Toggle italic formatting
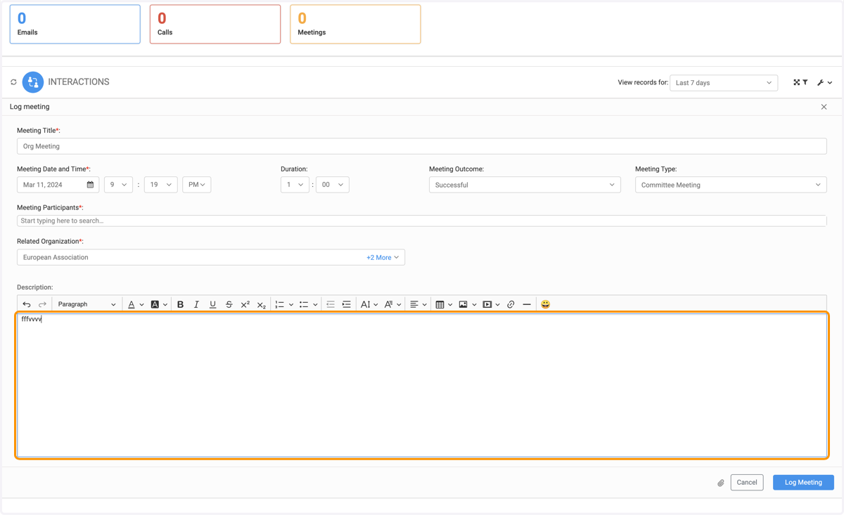The image size is (844, 515). [196, 304]
